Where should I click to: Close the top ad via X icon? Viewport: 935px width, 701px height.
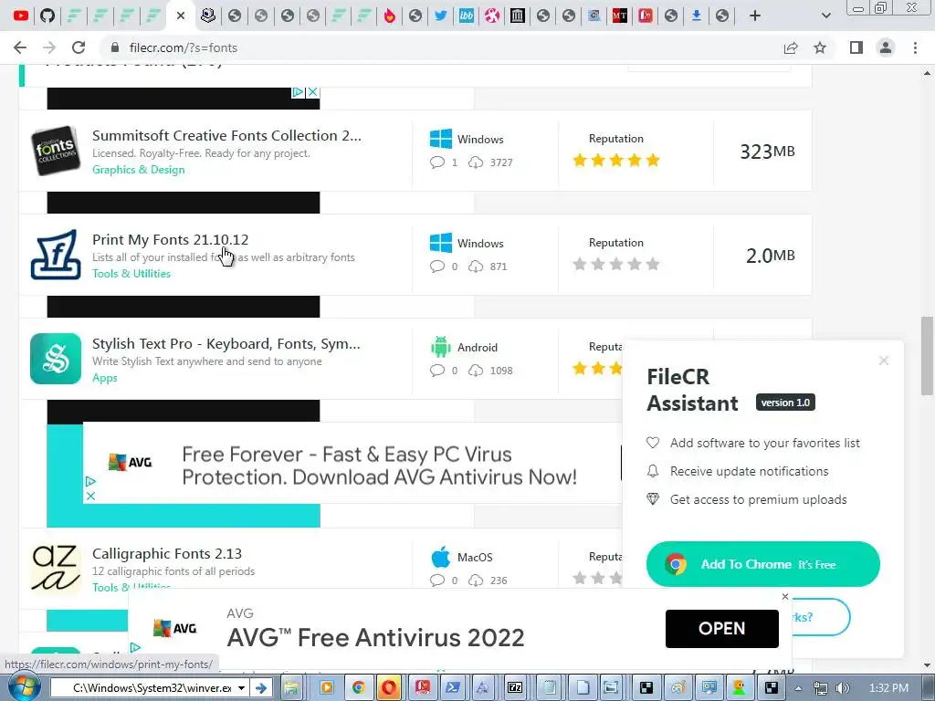[x=312, y=92]
